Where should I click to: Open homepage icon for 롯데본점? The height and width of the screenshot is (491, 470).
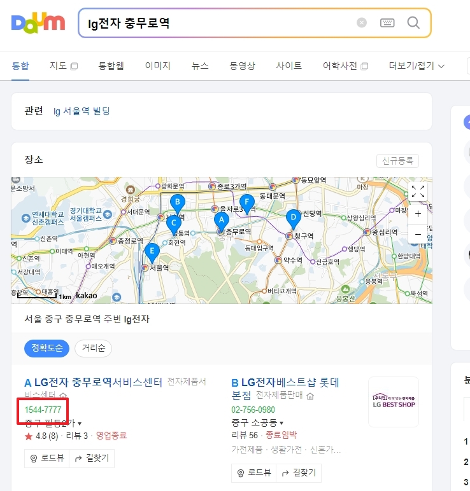coord(310,396)
